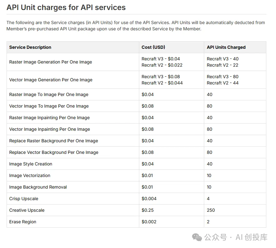Click the "API Unit charges for API services" heading
This screenshot has width=276, height=248.
pyautogui.click(x=66, y=8)
